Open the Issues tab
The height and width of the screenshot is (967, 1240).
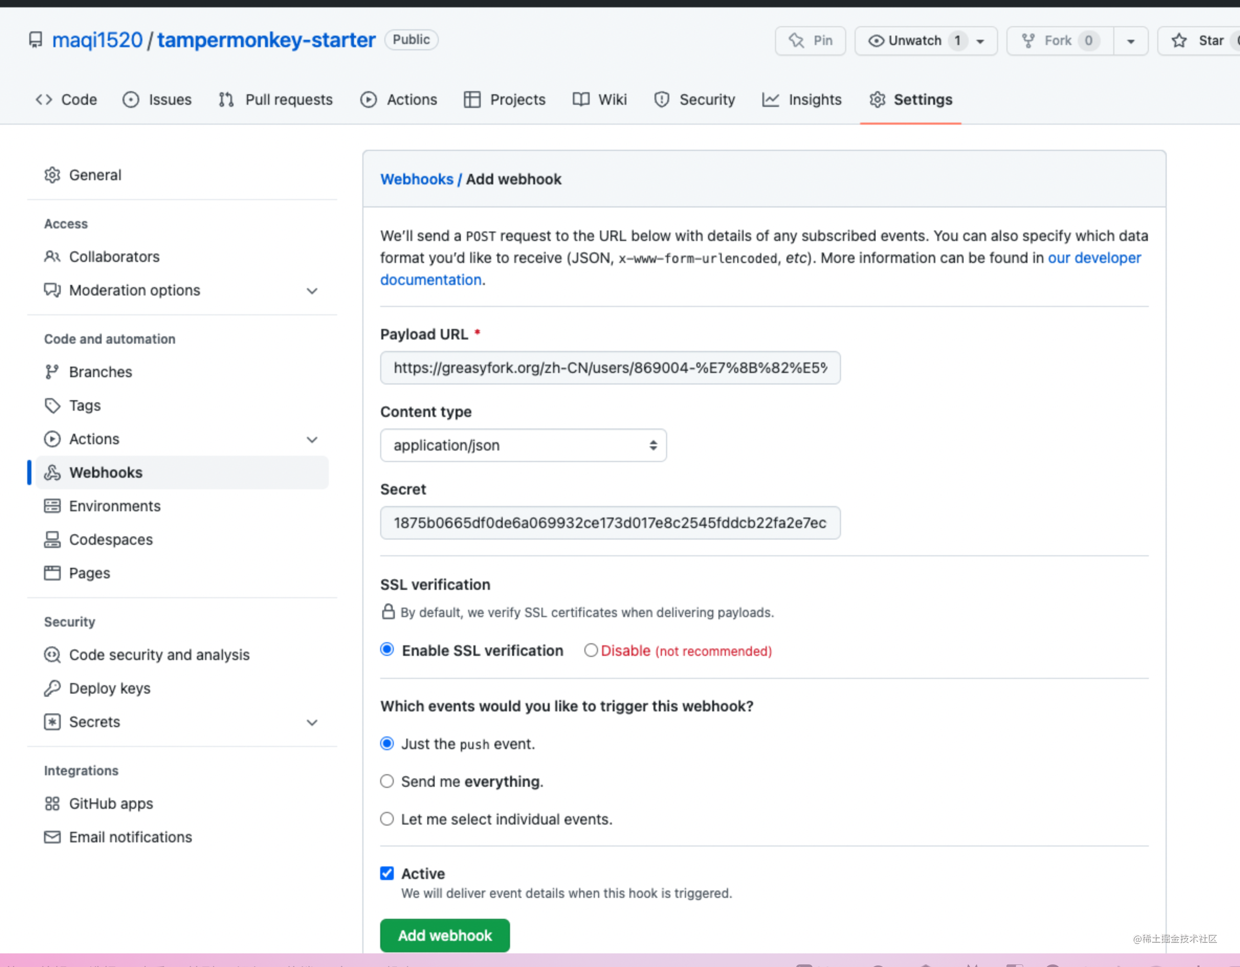[x=157, y=100]
